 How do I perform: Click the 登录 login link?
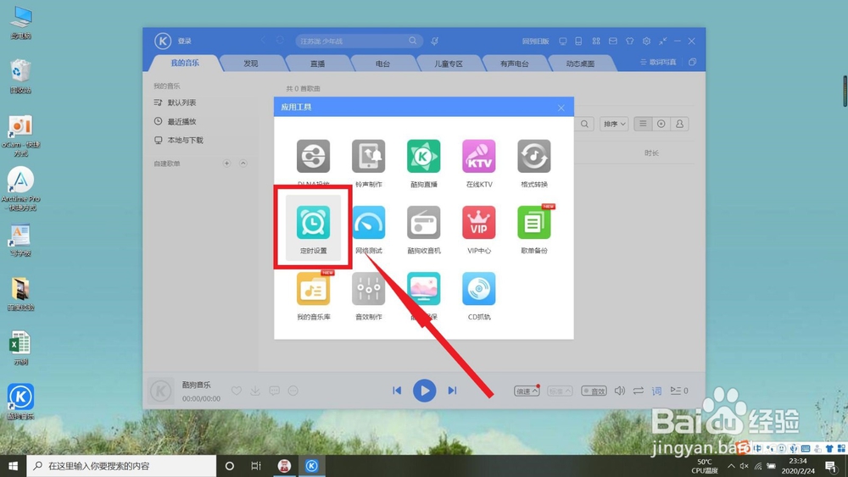coord(185,41)
